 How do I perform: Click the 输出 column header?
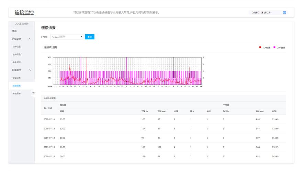coord(209,111)
